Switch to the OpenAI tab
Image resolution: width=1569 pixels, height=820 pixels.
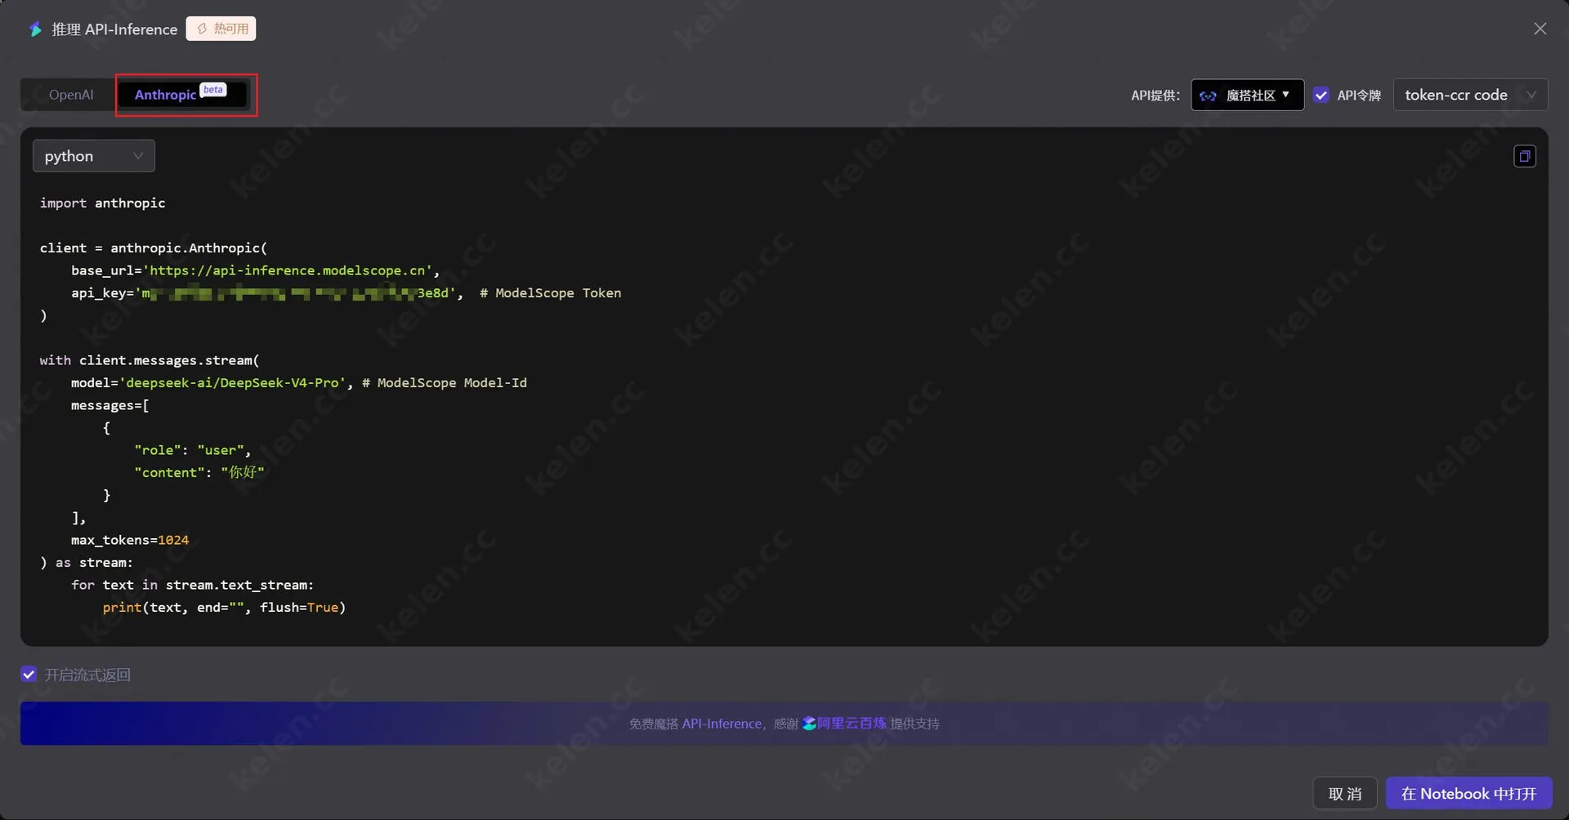(71, 95)
